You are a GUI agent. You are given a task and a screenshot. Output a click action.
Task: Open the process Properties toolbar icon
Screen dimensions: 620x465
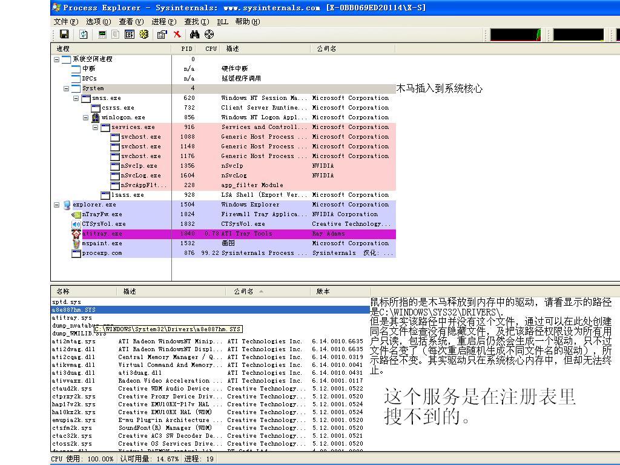click(162, 35)
